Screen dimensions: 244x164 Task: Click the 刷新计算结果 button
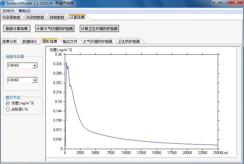[x=17, y=29]
